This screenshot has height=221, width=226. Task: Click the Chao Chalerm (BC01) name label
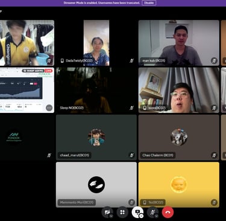pos(158,155)
